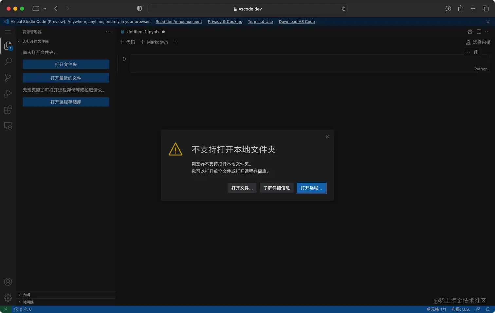
Task: Split the editor to the right
Action: (x=479, y=32)
